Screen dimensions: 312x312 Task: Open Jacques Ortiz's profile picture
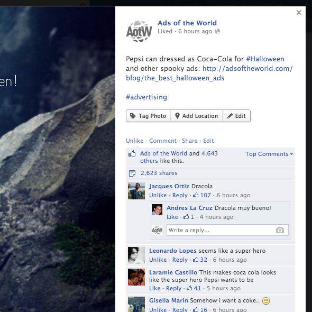coord(136,191)
